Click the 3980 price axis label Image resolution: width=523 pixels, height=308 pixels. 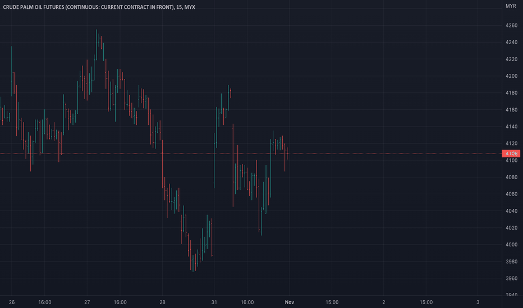(x=511, y=262)
